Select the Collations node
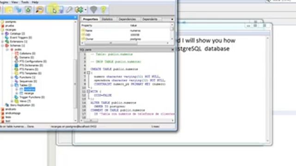Image resolution: width=296 pixels, height=166 pixels. coord(27,53)
